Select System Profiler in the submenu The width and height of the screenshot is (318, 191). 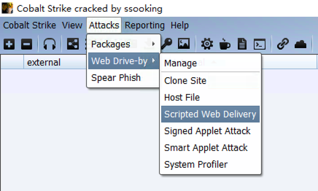tap(210, 165)
